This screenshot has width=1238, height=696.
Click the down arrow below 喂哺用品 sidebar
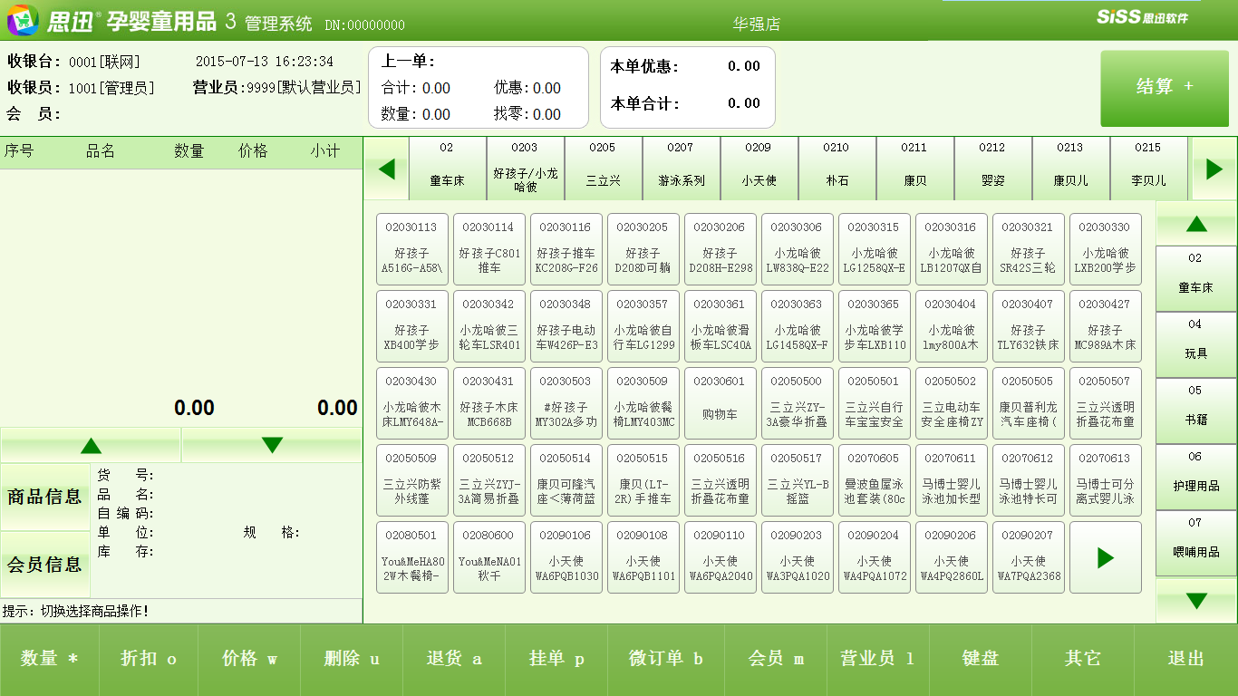coord(1194,599)
